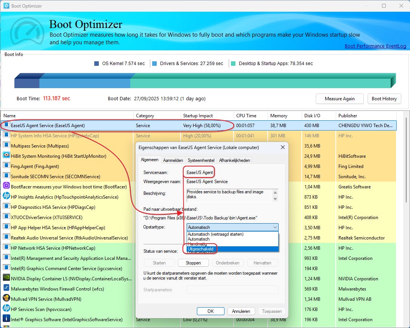This screenshot has width=410, height=328.
Task: Click the Intel Management and Security icon
Action: click(x=6, y=257)
